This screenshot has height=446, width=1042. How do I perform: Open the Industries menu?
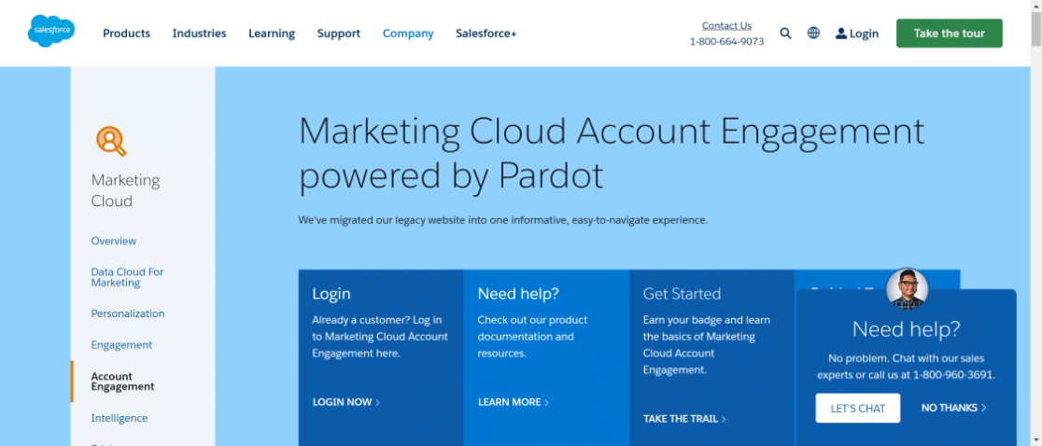click(200, 34)
